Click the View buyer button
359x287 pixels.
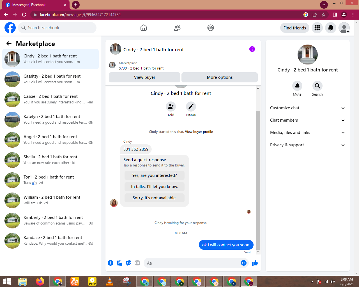click(144, 77)
